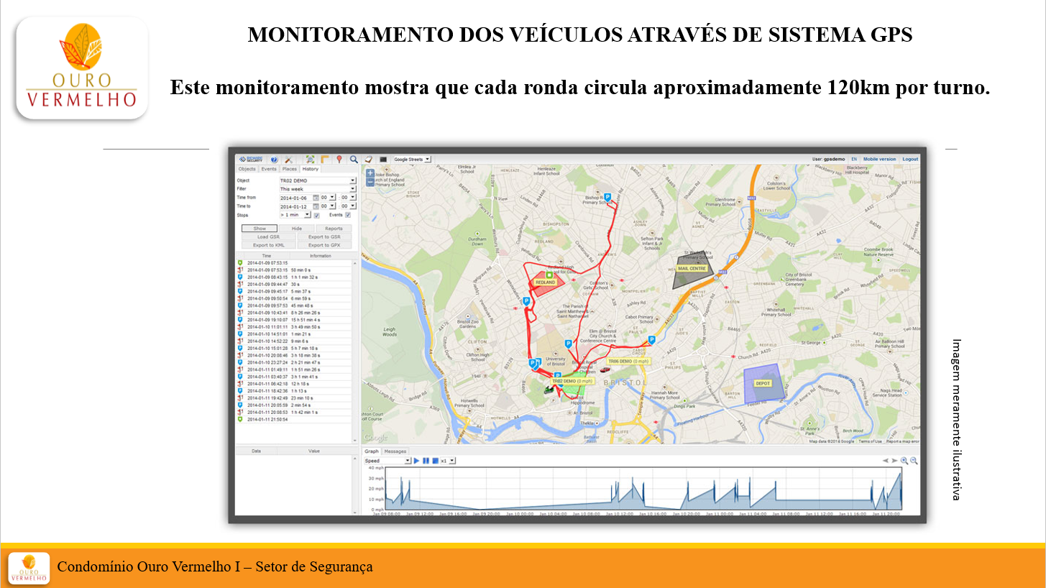Toggle the Events checkbox
The width and height of the screenshot is (1046, 588).
[x=348, y=215]
